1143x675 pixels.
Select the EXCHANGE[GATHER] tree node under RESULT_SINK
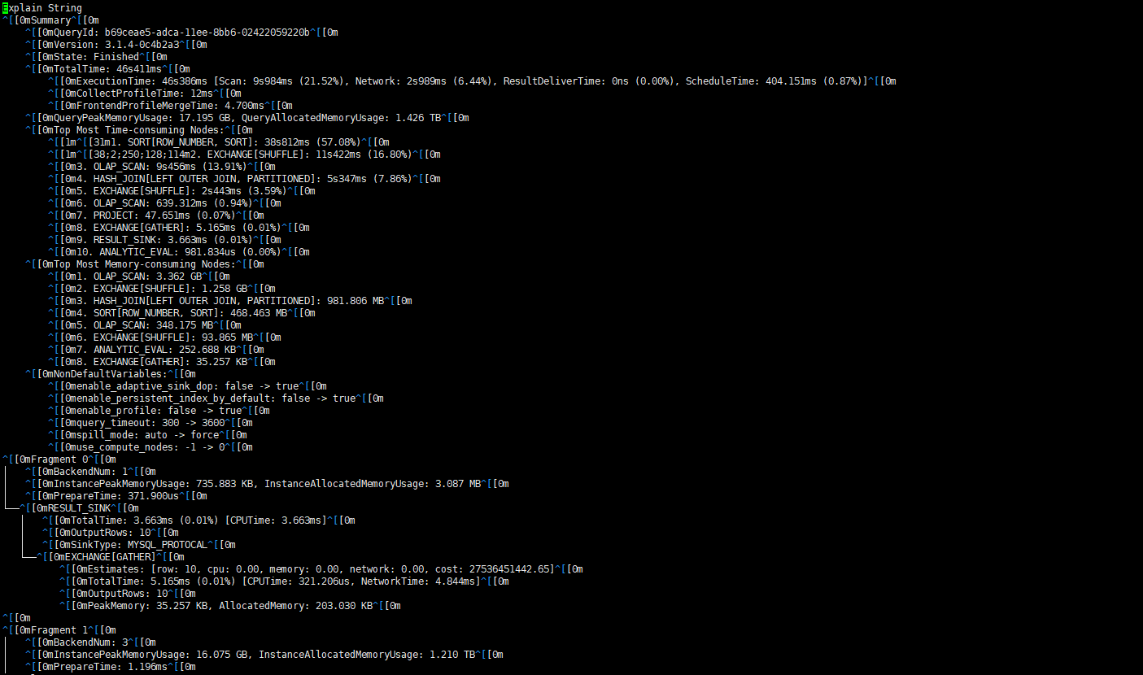coord(110,557)
